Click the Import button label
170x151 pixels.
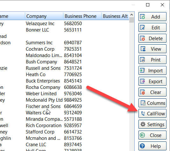[155, 71]
